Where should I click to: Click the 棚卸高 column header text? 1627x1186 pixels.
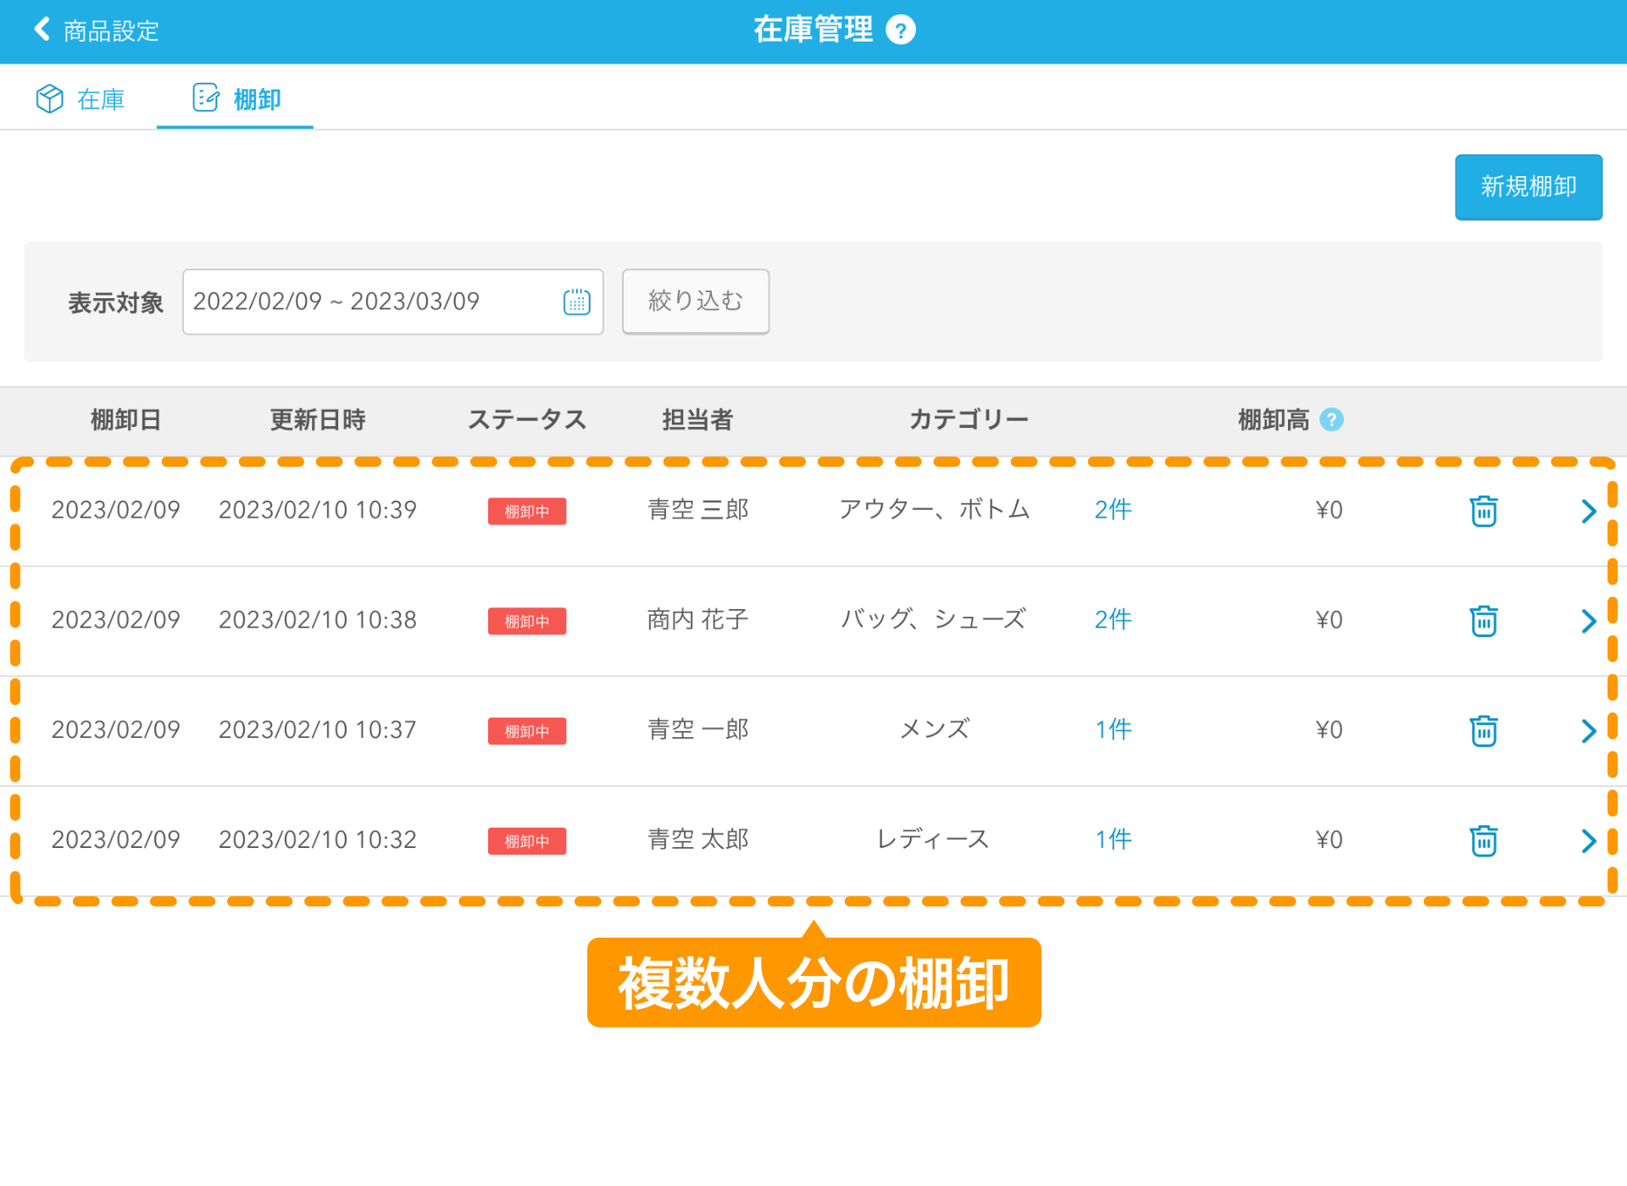pyautogui.click(x=1274, y=419)
